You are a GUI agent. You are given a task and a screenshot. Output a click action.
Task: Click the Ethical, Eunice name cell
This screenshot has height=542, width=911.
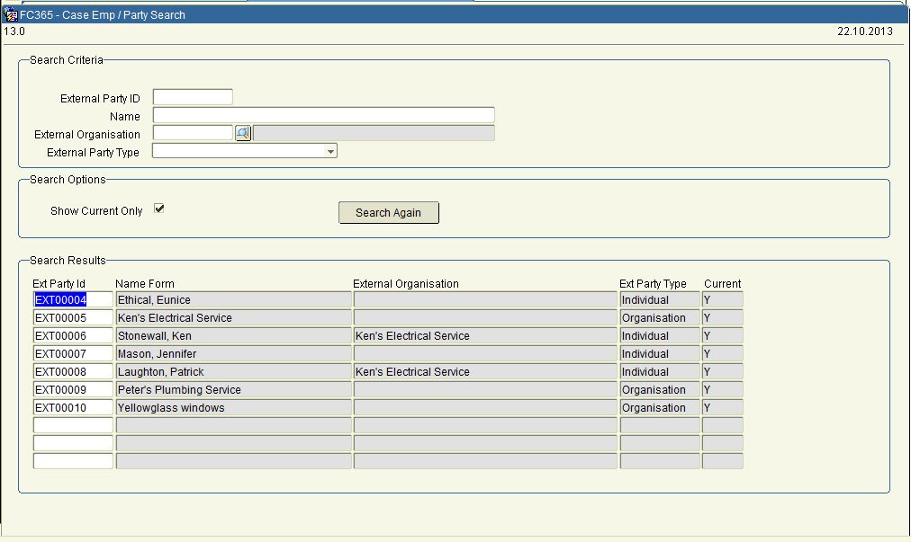[233, 300]
